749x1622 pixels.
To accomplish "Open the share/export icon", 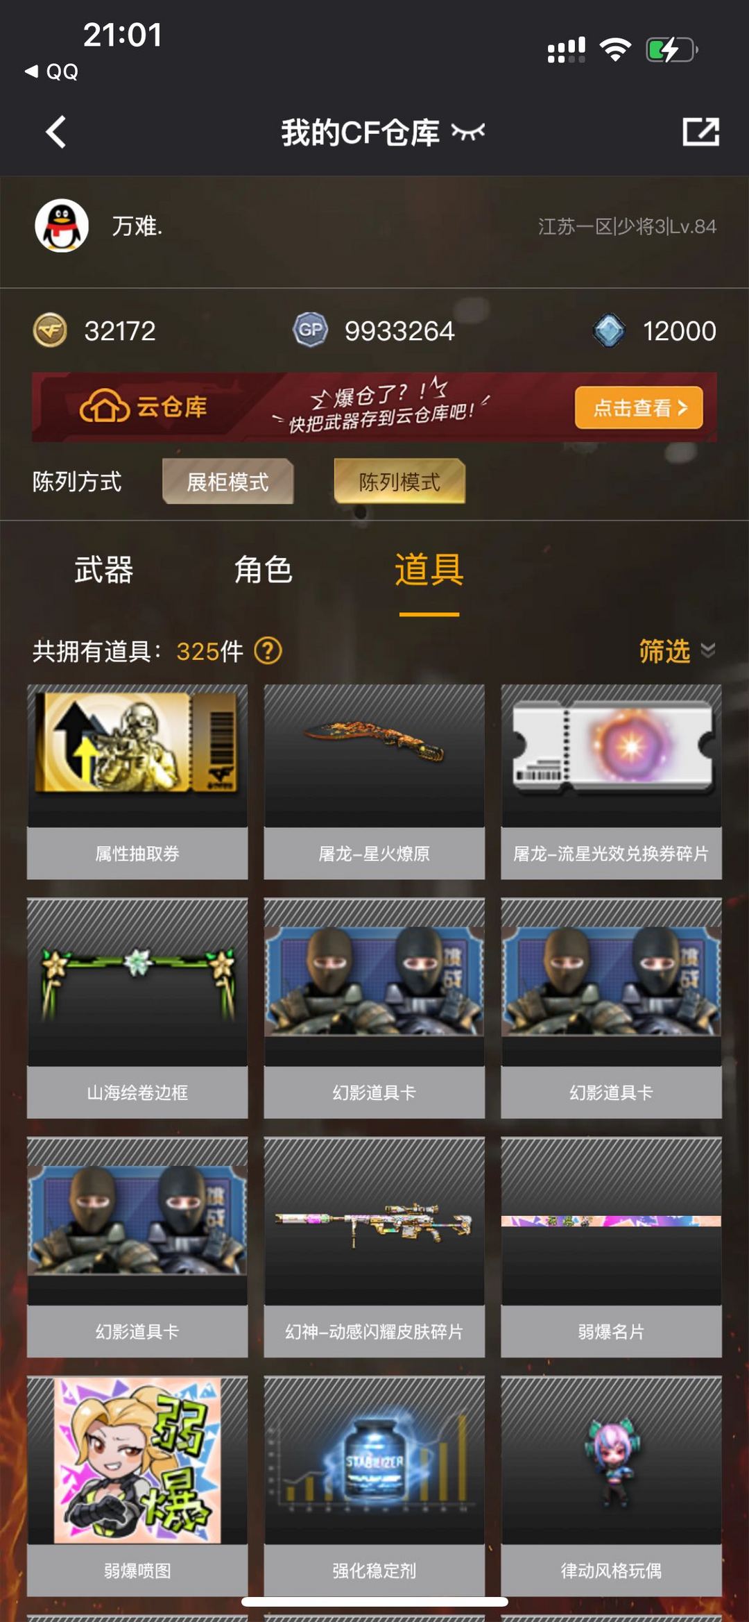I will coord(700,131).
